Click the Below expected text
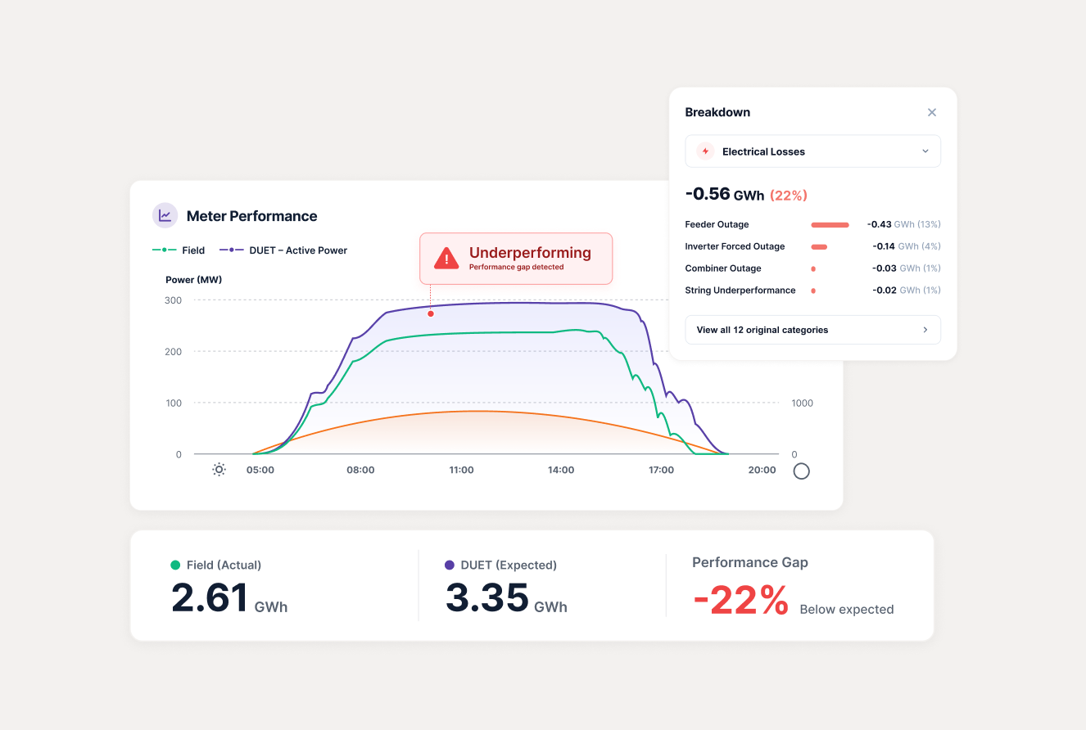This screenshot has height=730, width=1086. 847,610
